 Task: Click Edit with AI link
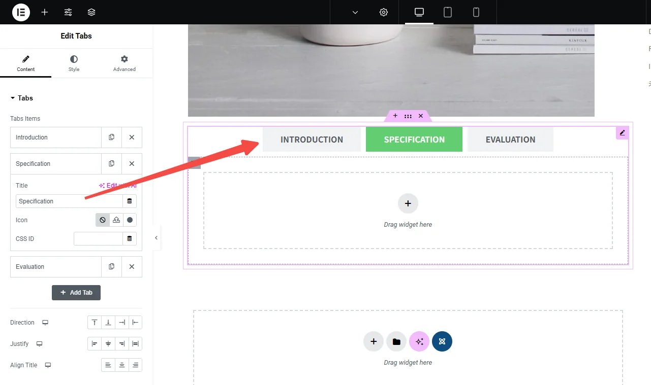pos(118,186)
